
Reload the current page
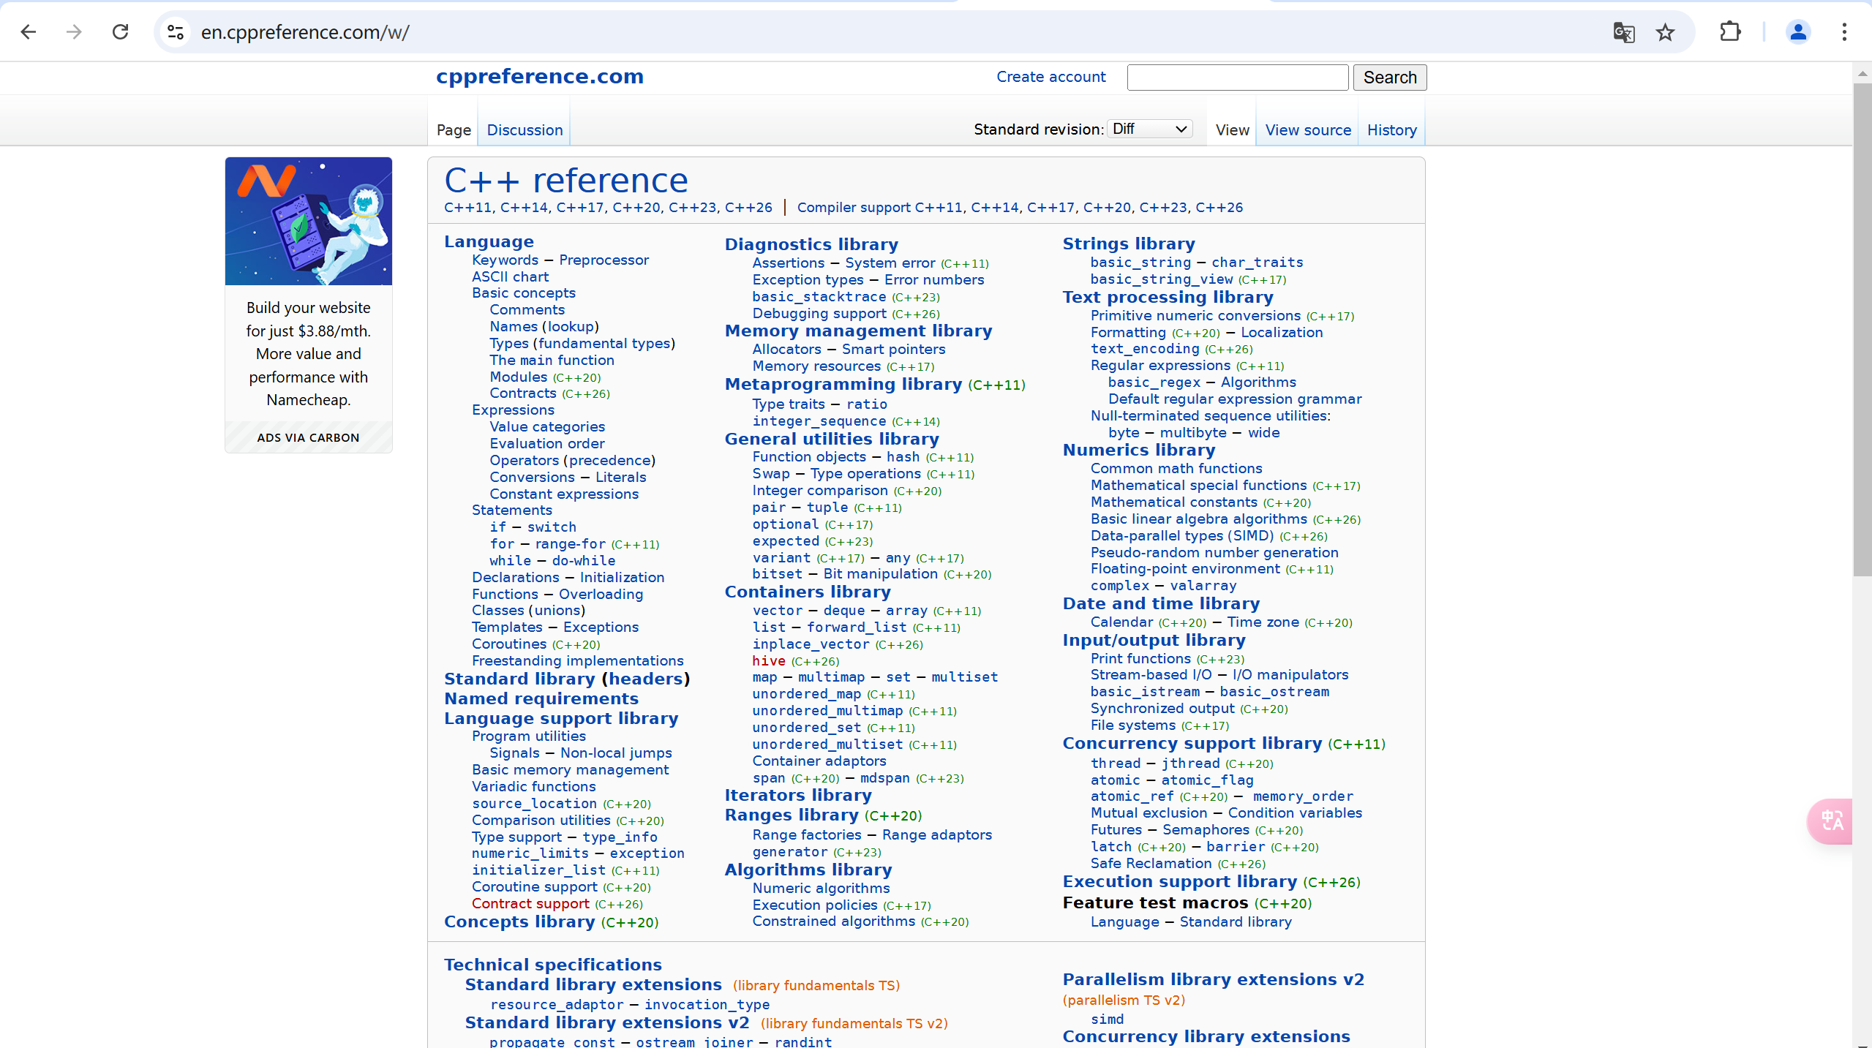[121, 32]
